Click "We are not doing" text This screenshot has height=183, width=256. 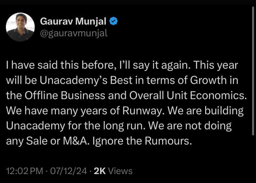[x=195, y=125]
